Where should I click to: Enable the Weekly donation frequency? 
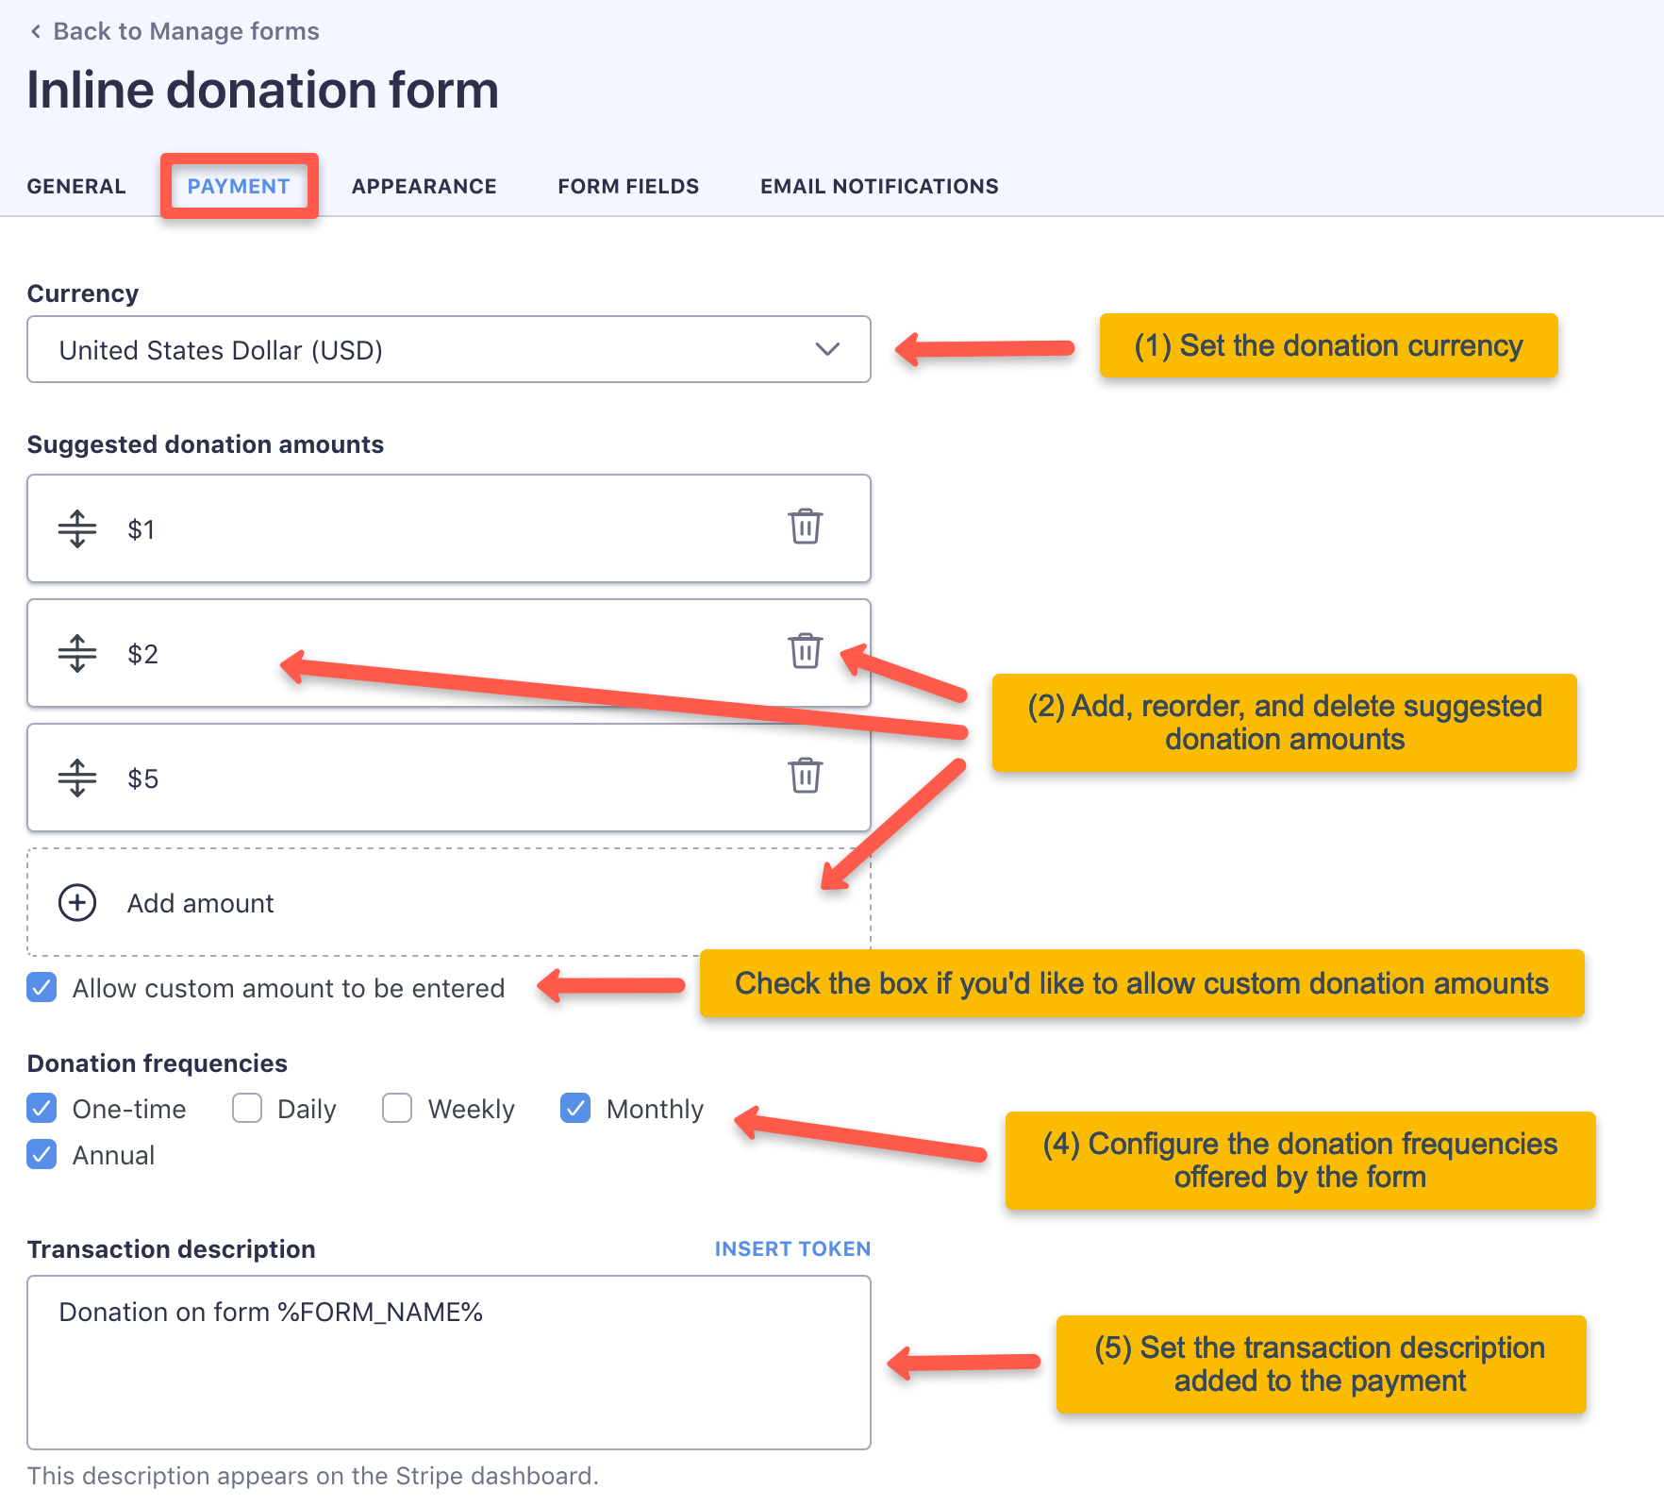(397, 1108)
